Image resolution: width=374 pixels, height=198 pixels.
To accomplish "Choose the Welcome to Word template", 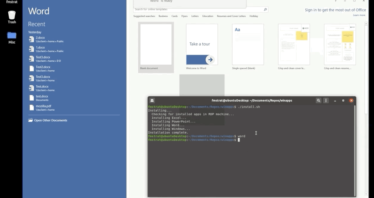I will 202,47.
